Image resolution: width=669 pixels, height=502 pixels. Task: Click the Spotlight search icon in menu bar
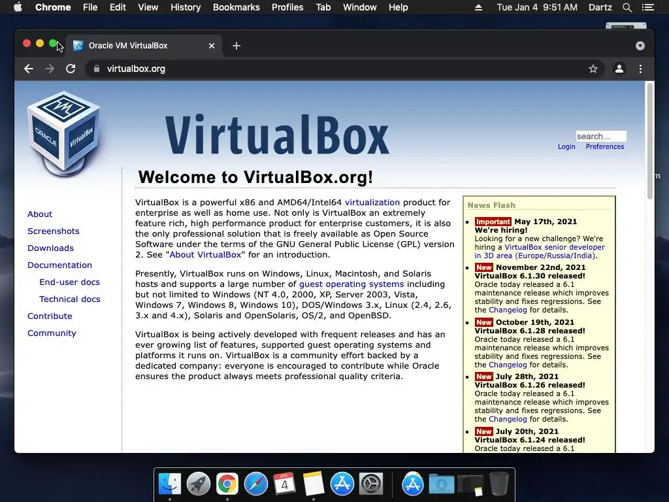627,7
